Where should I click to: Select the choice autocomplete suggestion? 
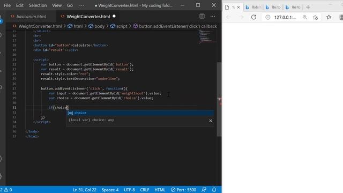[x=140, y=113]
